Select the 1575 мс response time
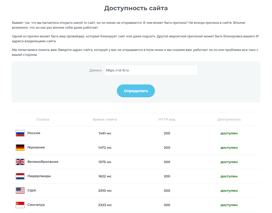 (105, 162)
